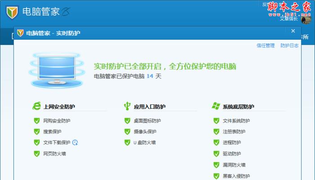This screenshot has height=180, width=315.
Task: Click the U盘防火墙 label
Action: (x=144, y=143)
